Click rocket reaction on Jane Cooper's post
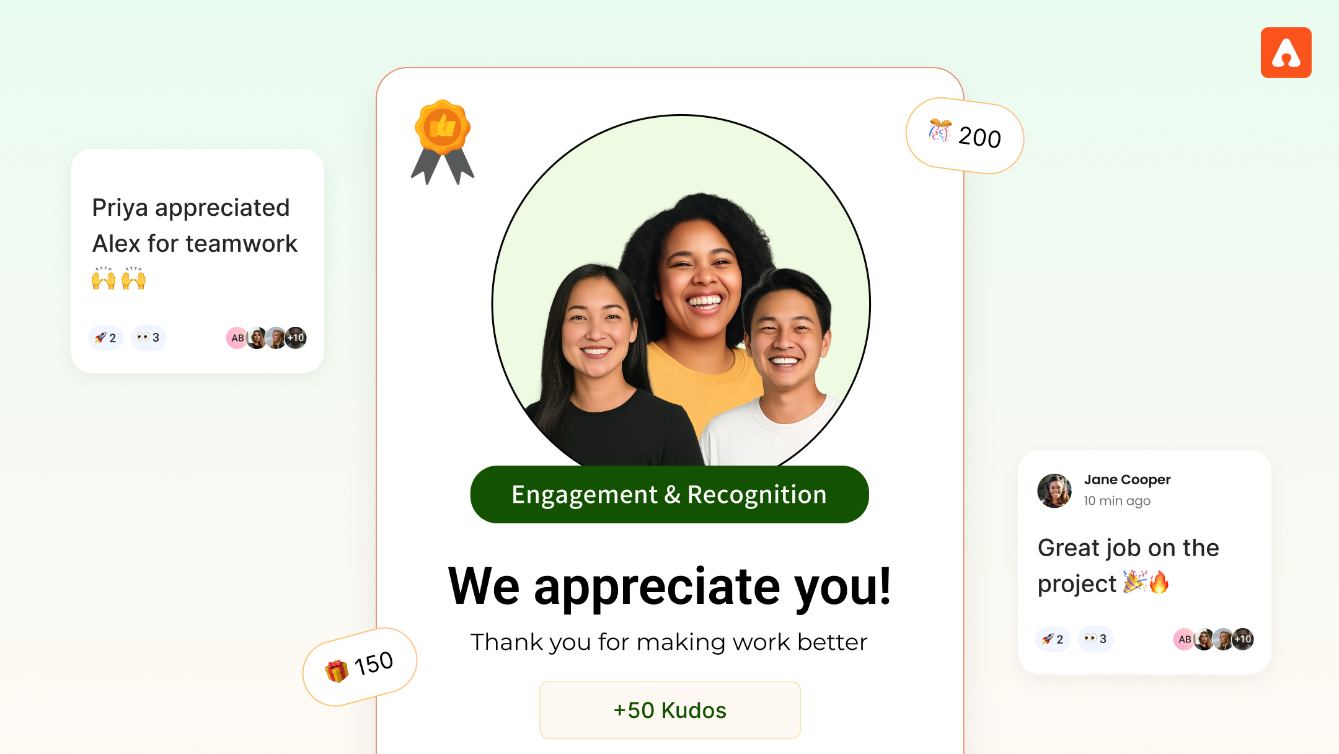The width and height of the screenshot is (1339, 754). tap(1053, 639)
